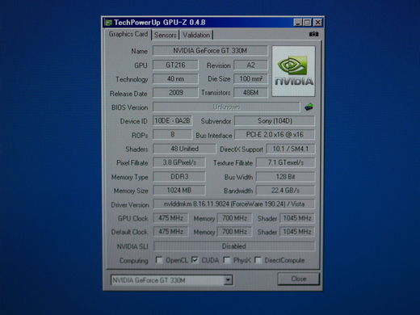
Task: Click the Memory Size field 1024 MB
Action: (x=179, y=191)
